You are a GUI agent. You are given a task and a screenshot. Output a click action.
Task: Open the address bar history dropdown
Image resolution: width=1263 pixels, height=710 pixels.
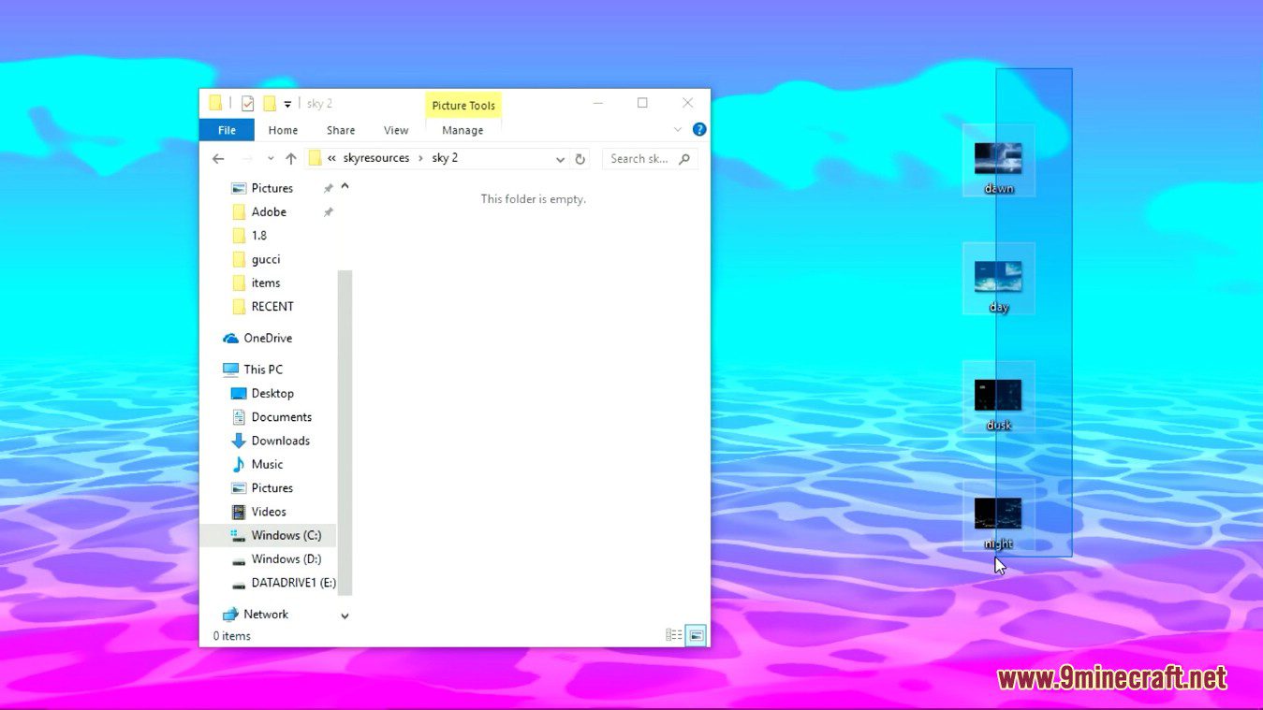tap(560, 159)
